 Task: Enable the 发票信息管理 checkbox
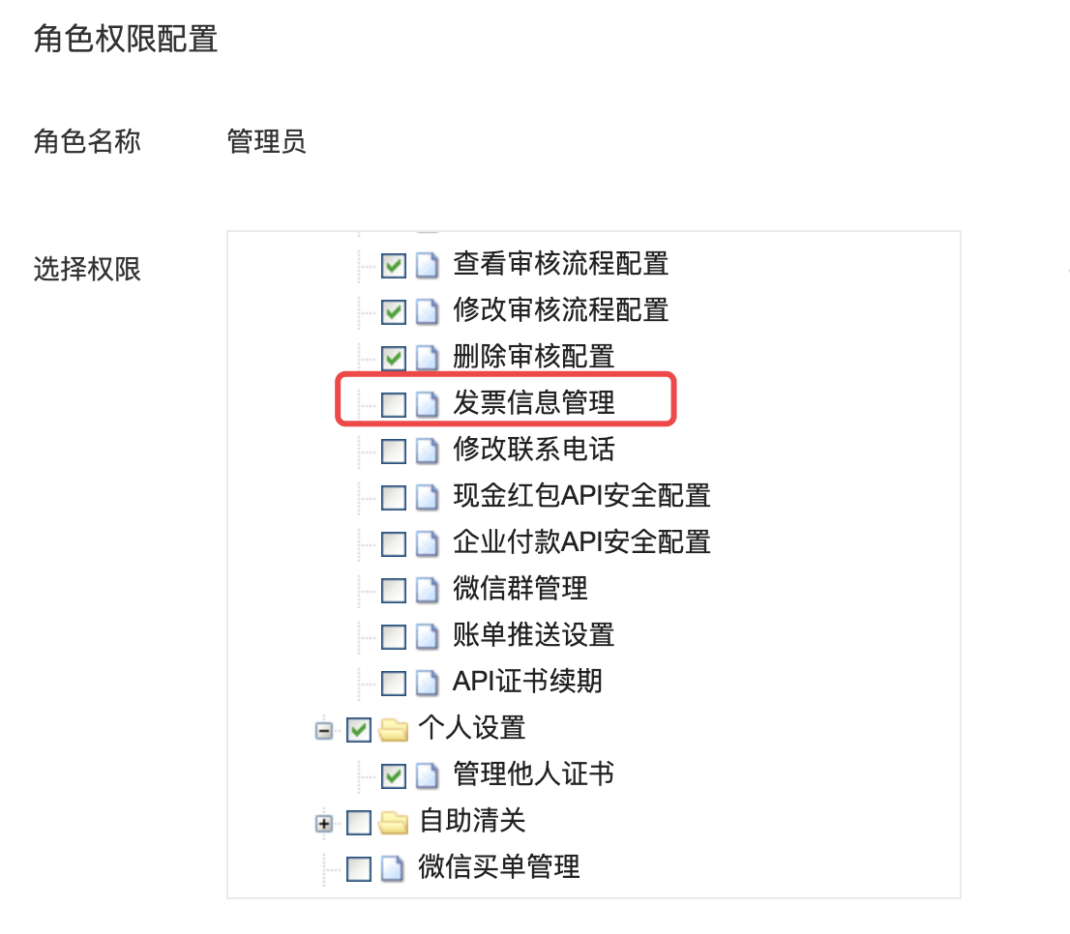[394, 404]
